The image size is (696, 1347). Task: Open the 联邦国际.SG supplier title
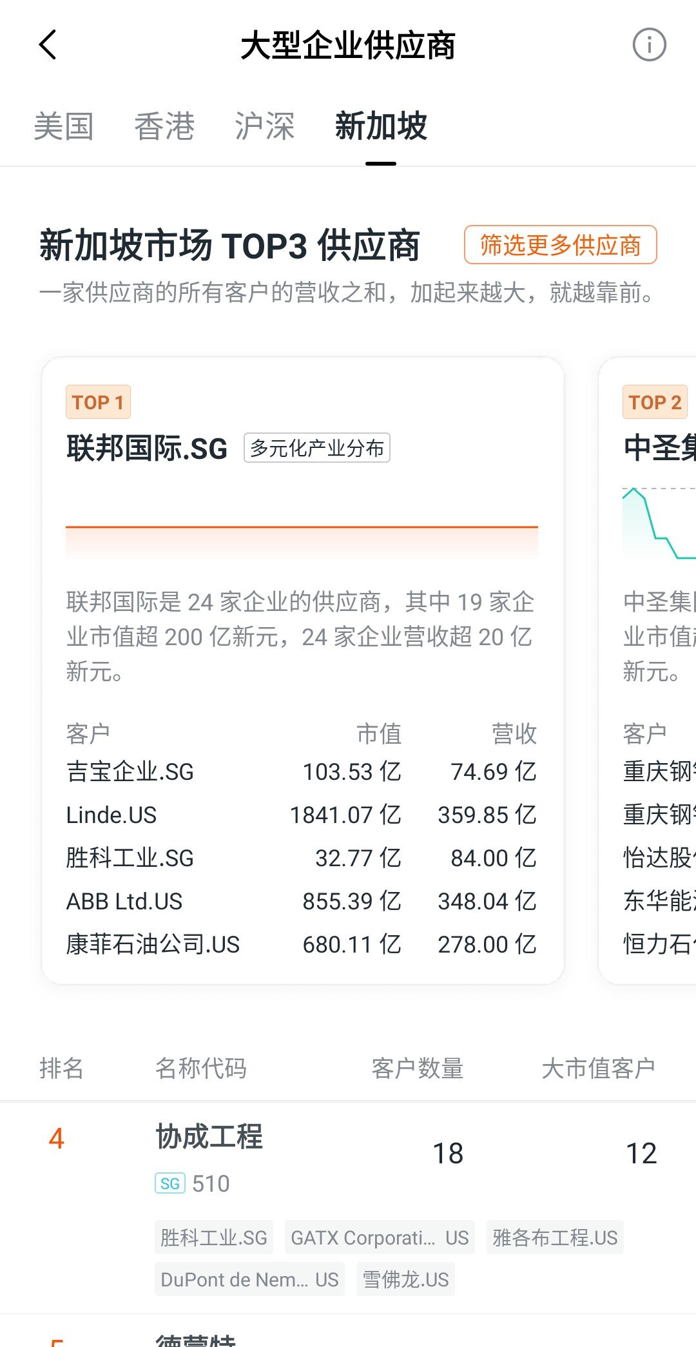click(147, 449)
